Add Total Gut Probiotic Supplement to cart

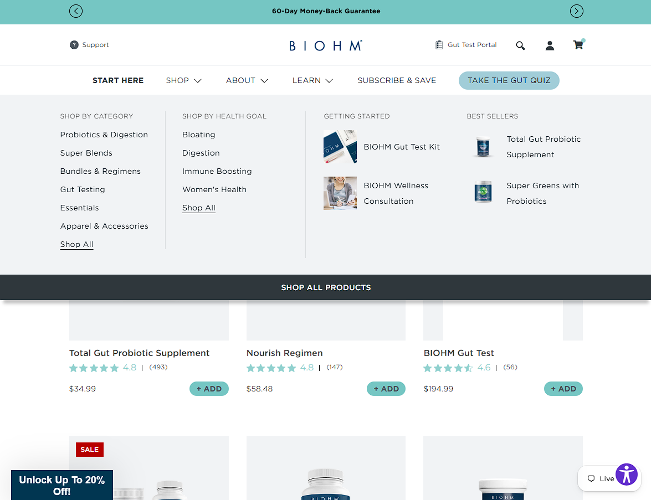pyautogui.click(x=209, y=389)
